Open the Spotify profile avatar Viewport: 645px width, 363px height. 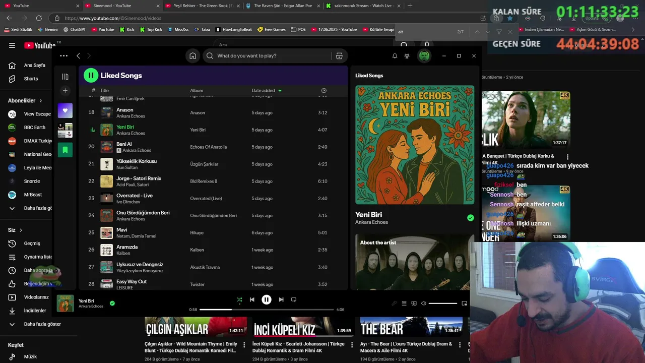click(x=424, y=56)
